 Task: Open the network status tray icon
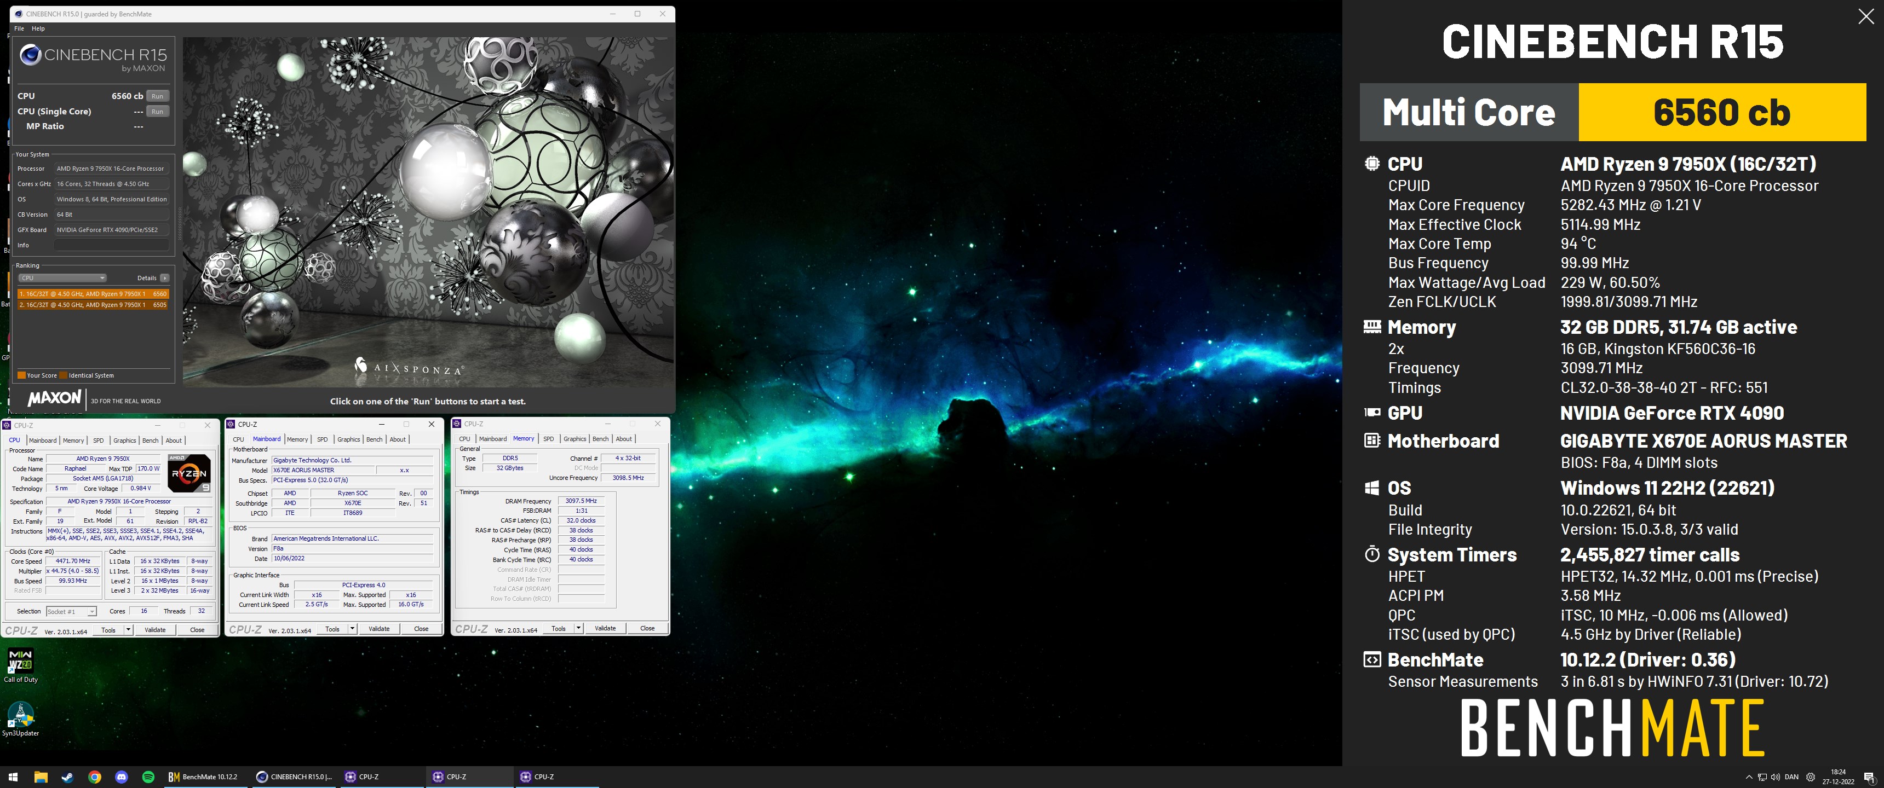tap(1762, 777)
